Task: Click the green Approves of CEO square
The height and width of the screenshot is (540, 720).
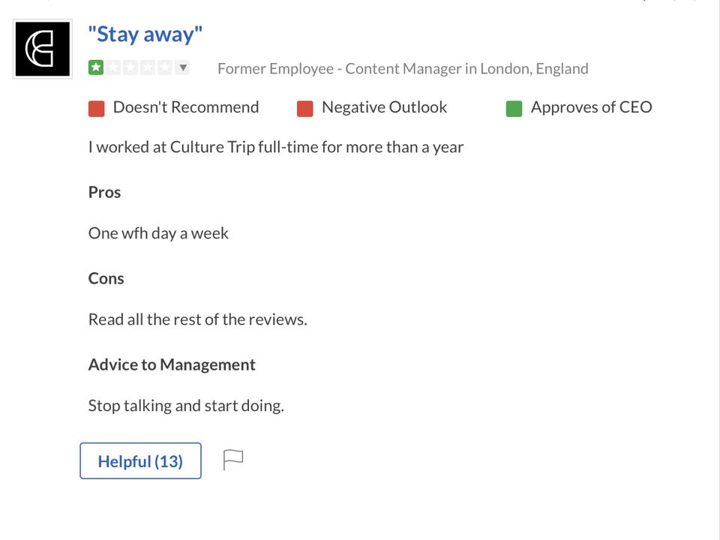Action: [514, 109]
